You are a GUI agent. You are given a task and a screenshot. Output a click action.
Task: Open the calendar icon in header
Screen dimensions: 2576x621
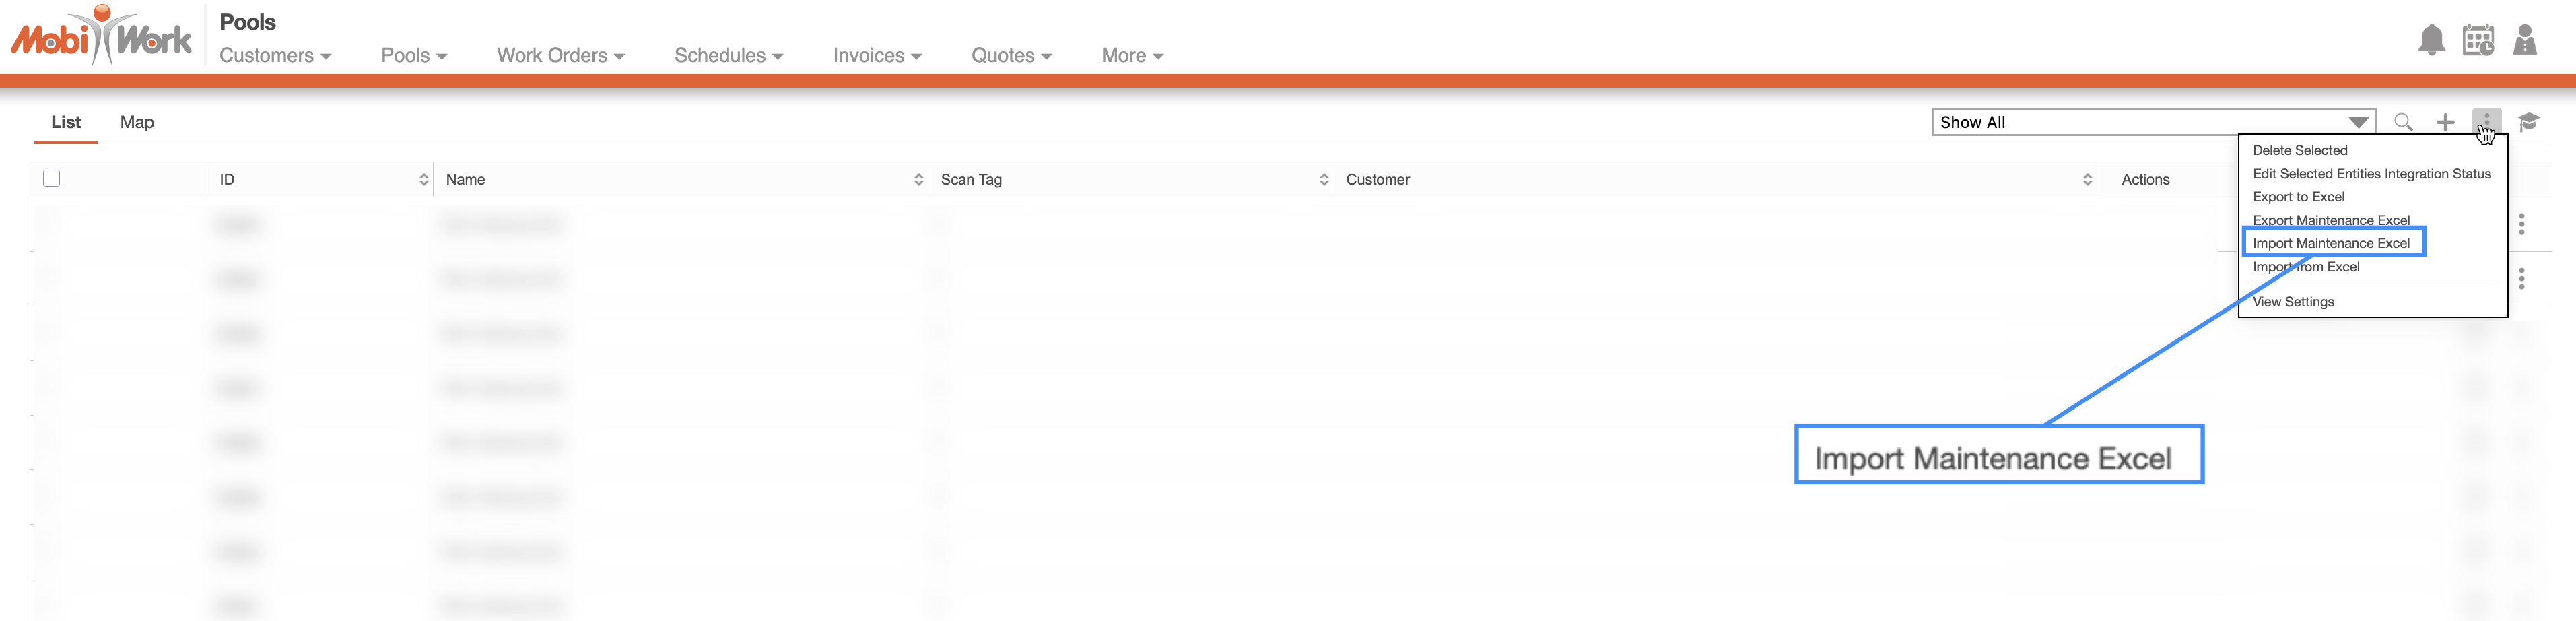point(2478,40)
